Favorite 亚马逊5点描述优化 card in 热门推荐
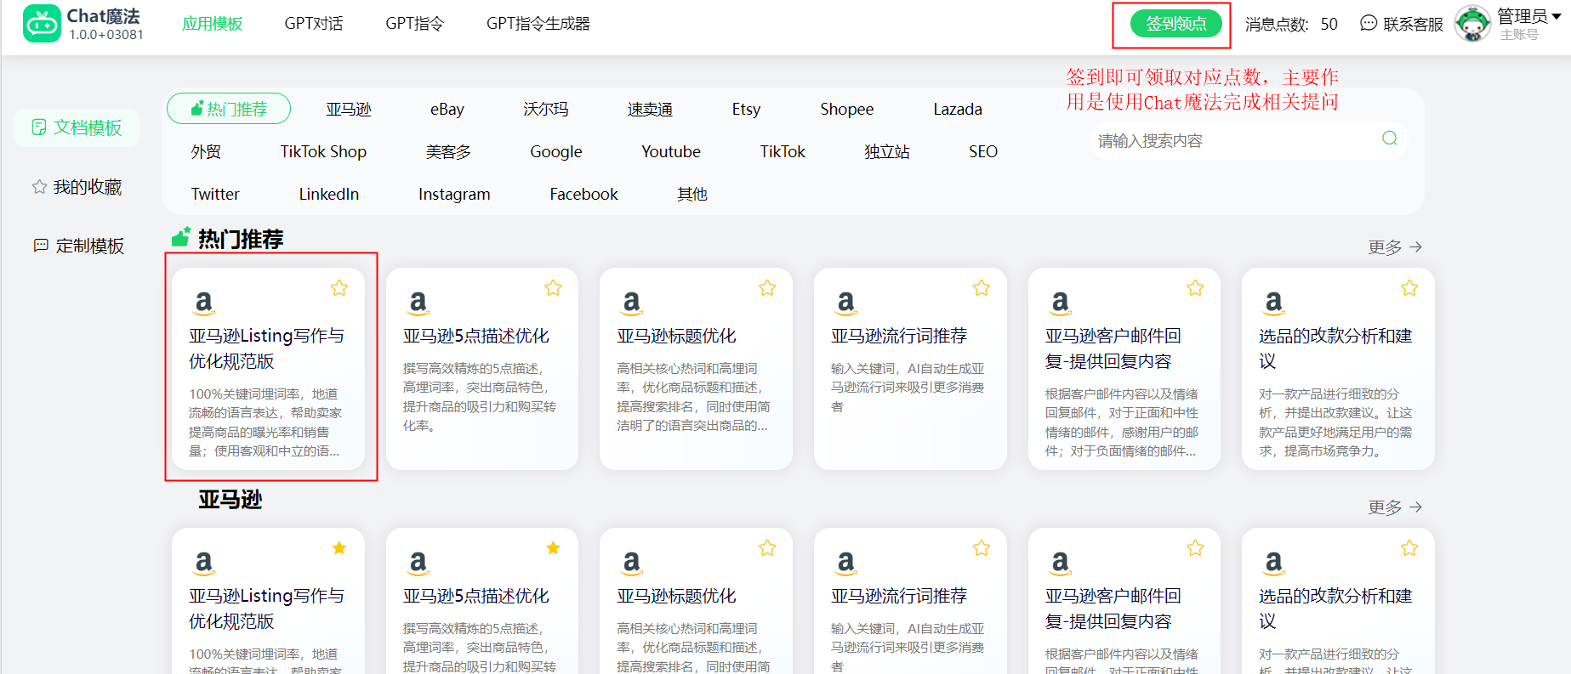Viewport: 1571px width, 674px height. 553,288
